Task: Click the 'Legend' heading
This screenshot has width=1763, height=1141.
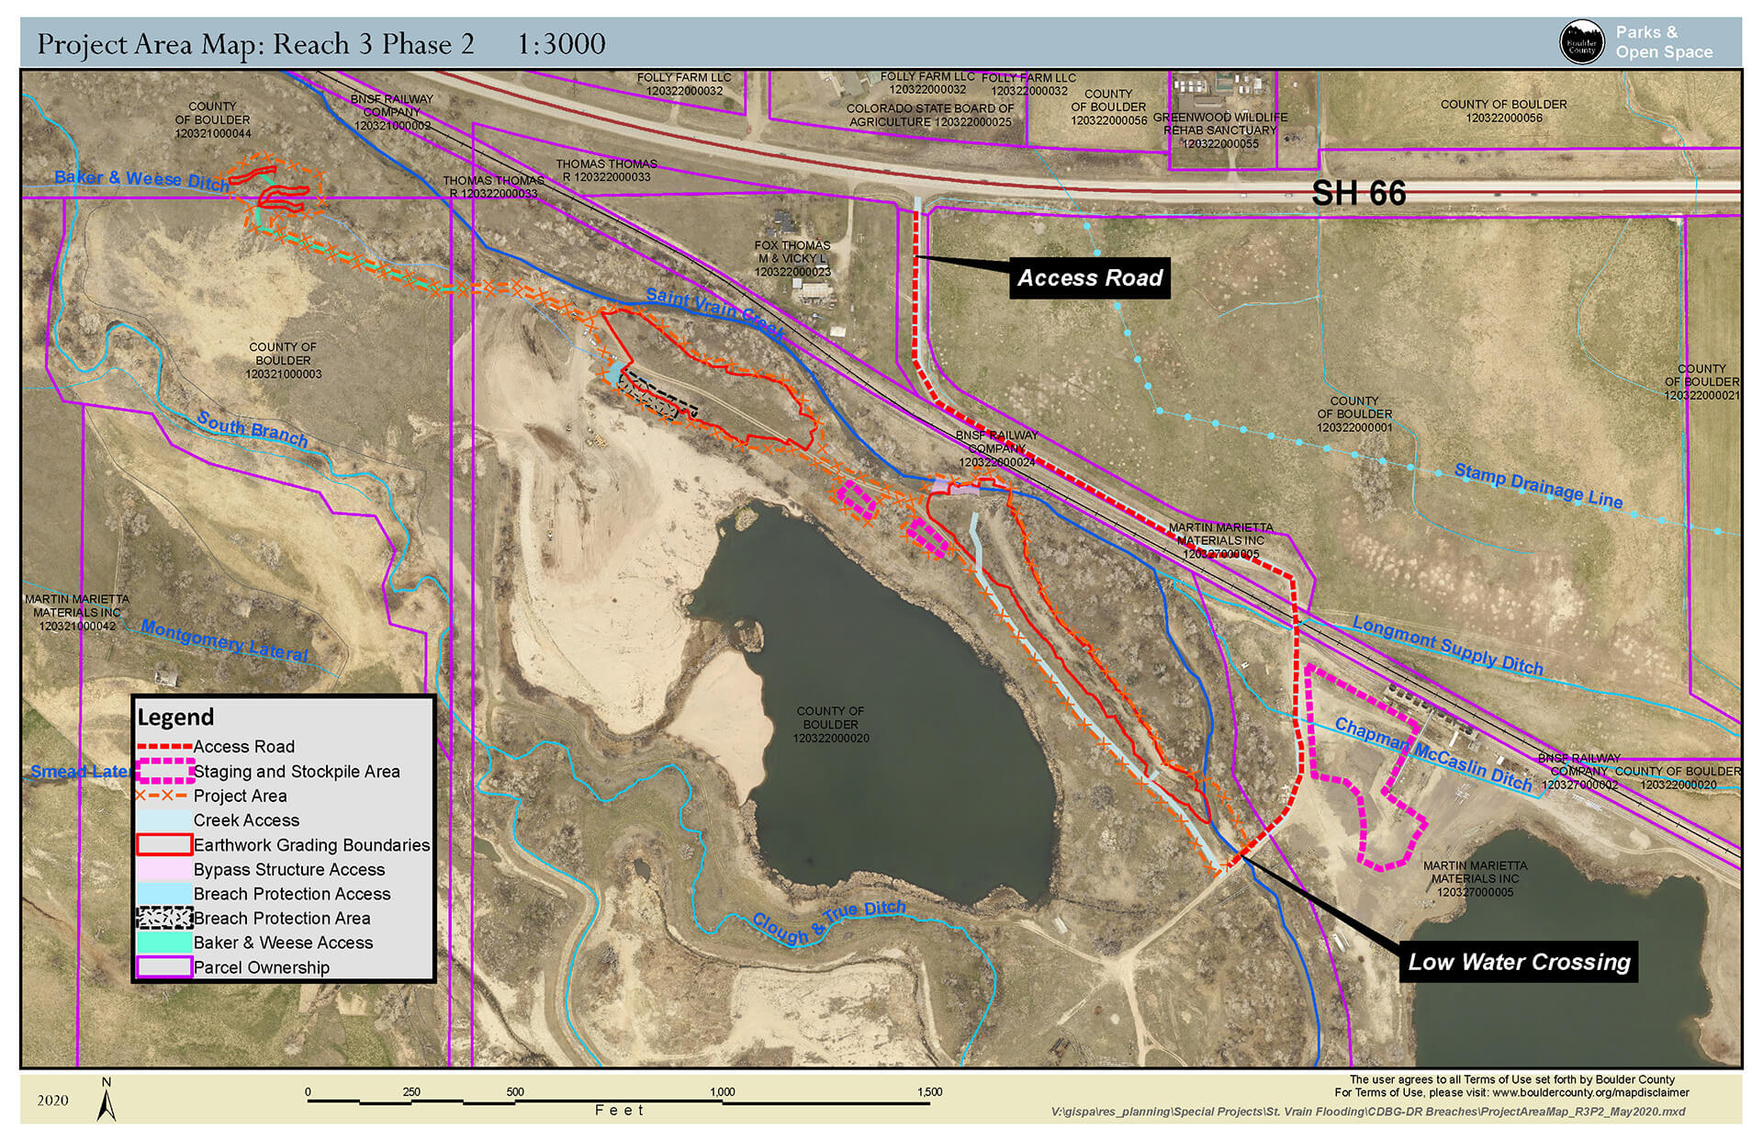Action: [175, 717]
